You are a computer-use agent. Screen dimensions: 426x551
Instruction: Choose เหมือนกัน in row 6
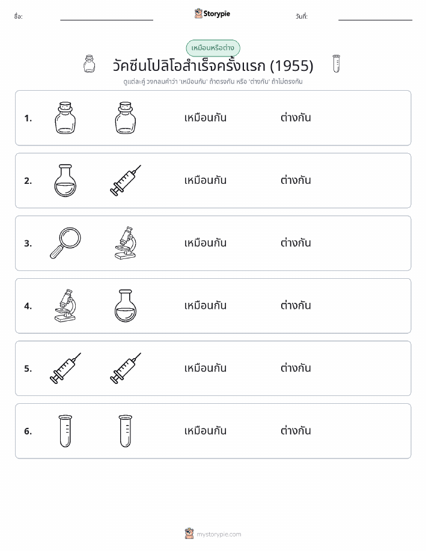(205, 430)
